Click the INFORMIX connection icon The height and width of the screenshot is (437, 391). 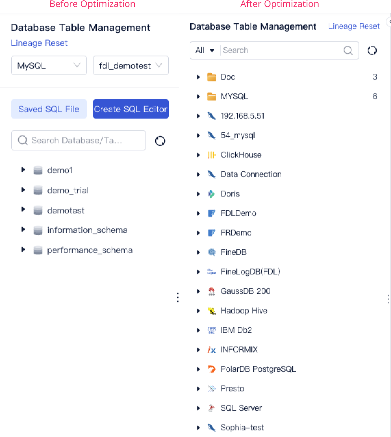tap(211, 350)
